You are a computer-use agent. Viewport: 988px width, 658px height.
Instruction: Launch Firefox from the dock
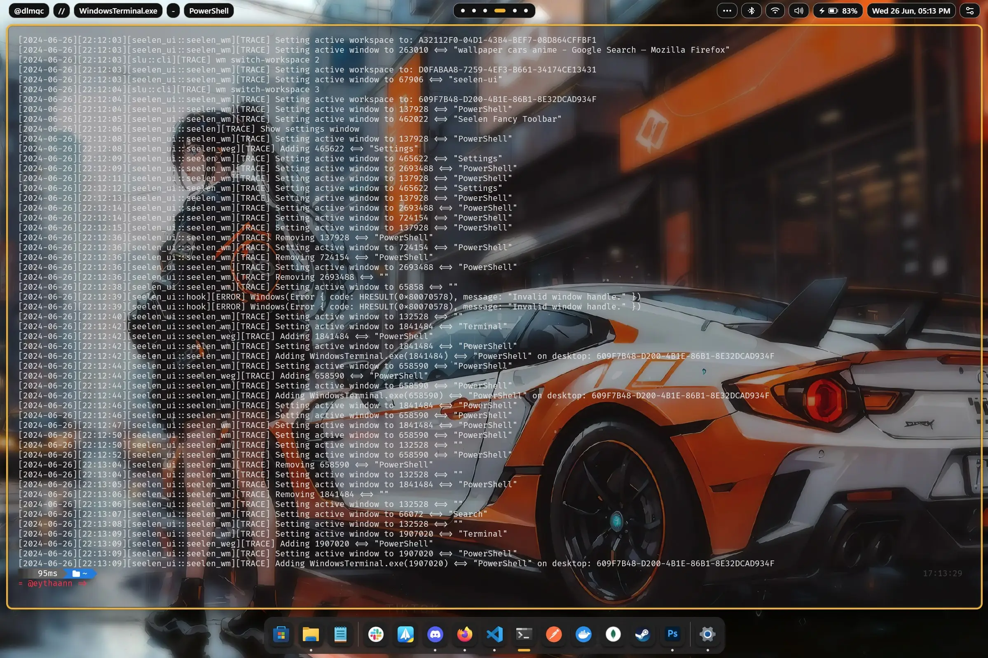(465, 635)
